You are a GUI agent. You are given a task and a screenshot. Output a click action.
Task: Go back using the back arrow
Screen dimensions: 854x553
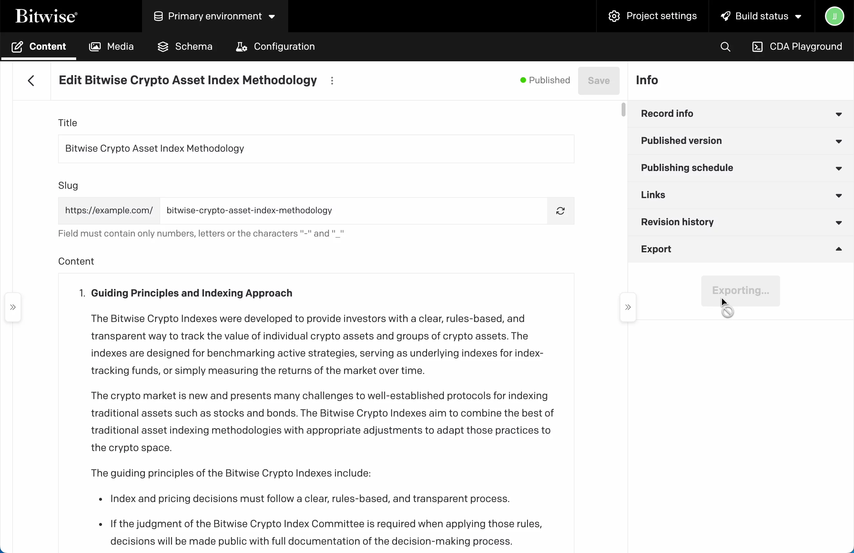click(31, 80)
